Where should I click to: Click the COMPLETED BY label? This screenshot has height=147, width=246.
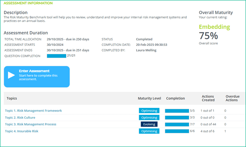coord(113,50)
